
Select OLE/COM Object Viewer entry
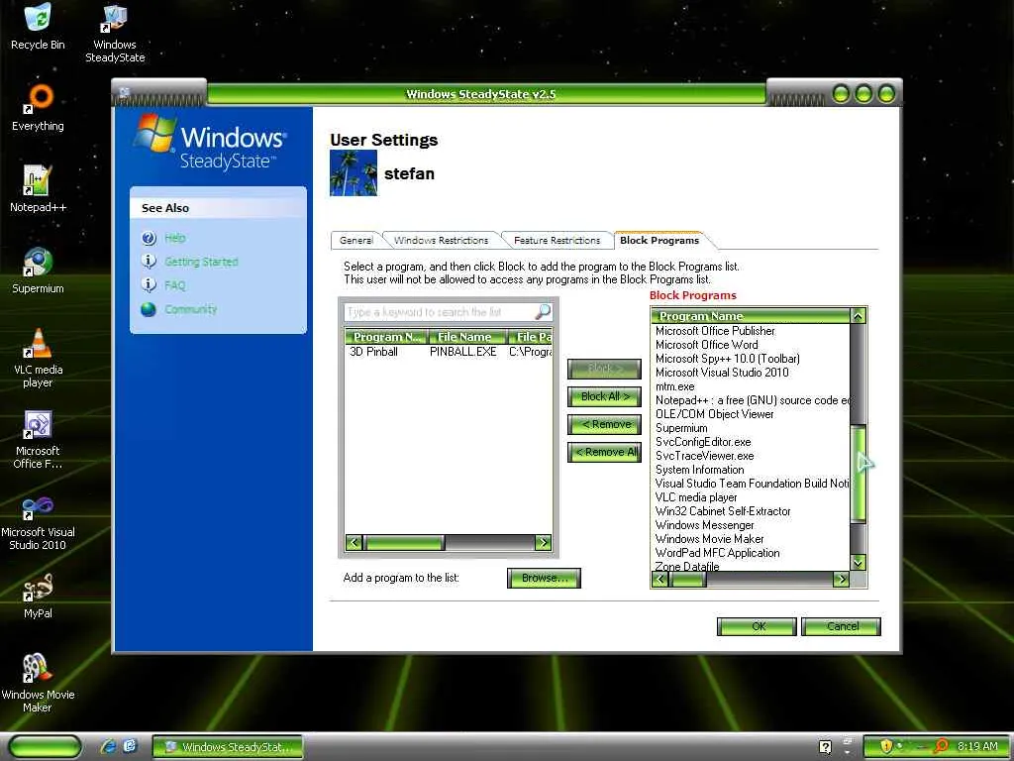click(714, 414)
